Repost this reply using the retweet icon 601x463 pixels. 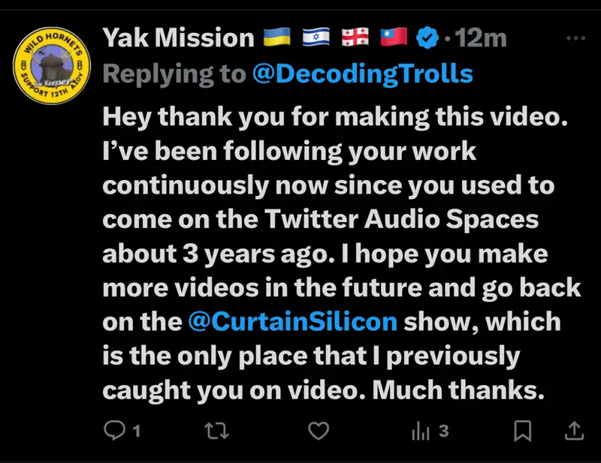point(216,431)
